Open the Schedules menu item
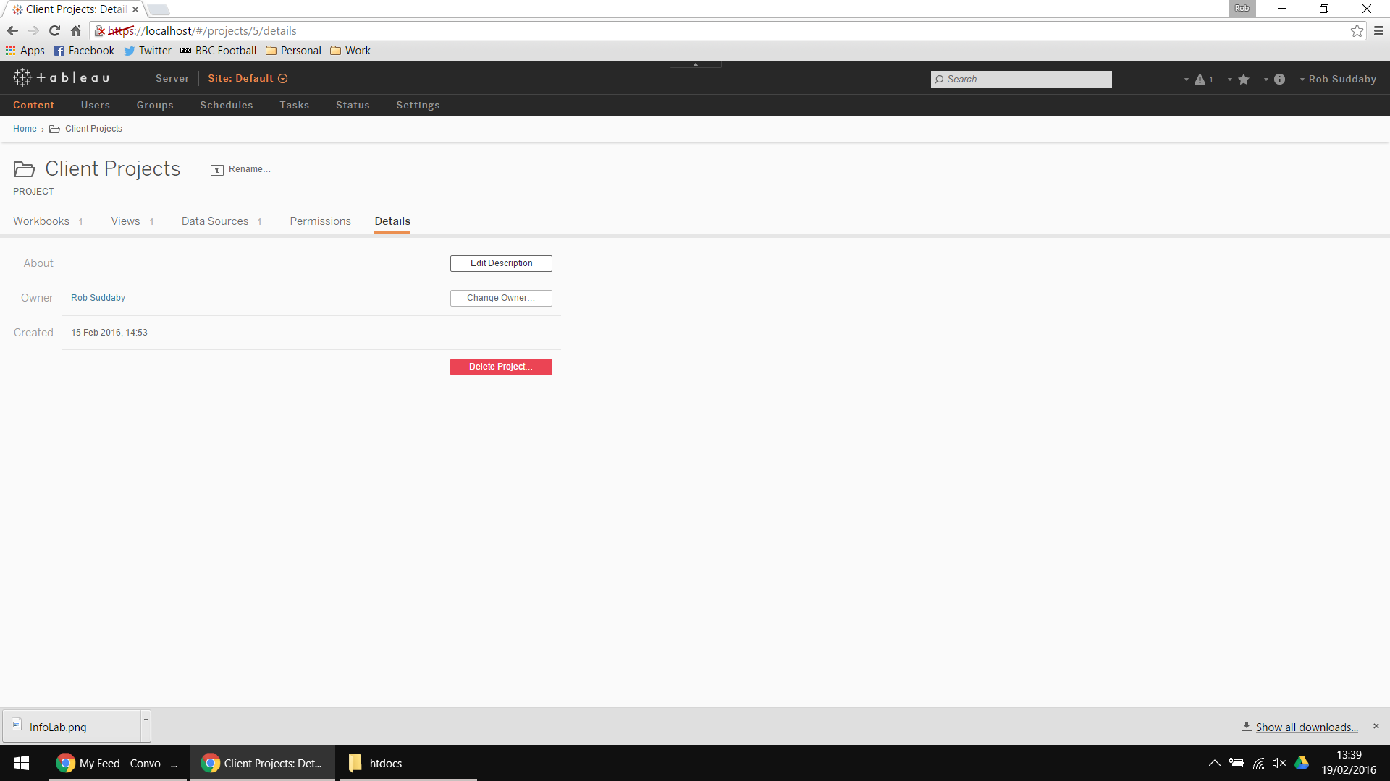This screenshot has height=781, width=1390. [x=226, y=106]
